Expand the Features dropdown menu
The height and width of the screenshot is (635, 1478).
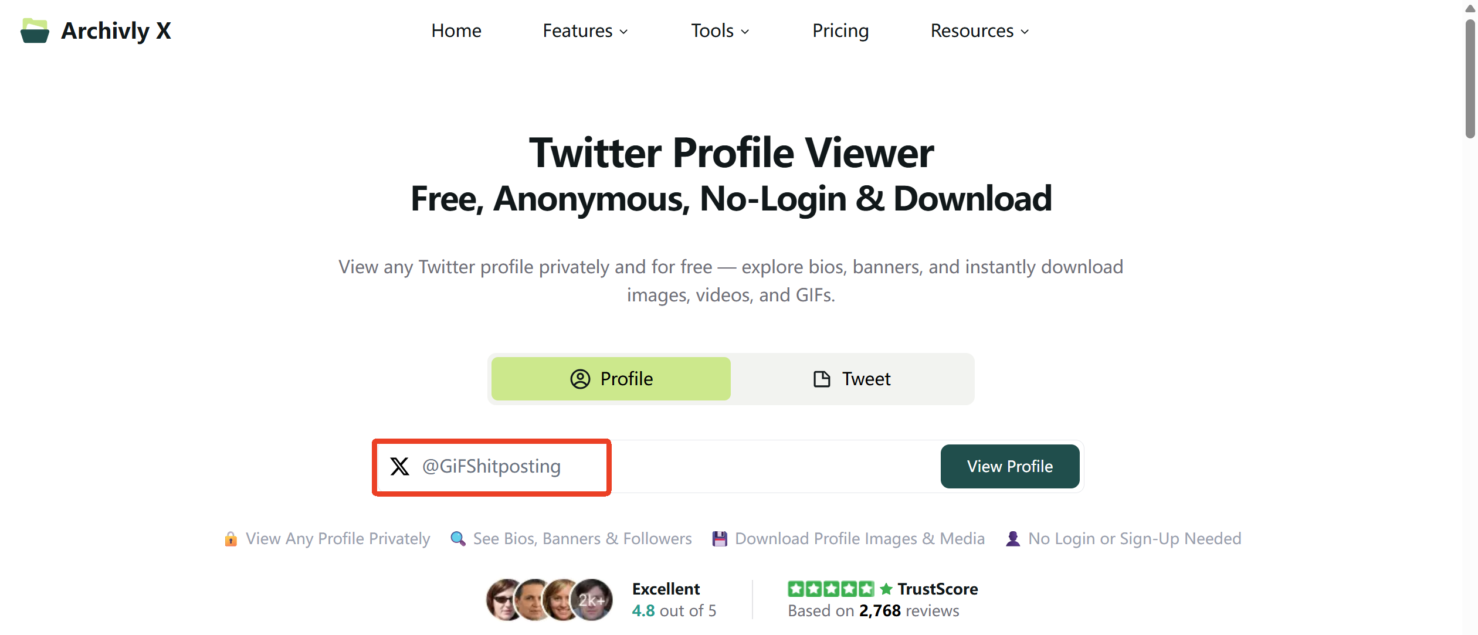pyautogui.click(x=585, y=30)
